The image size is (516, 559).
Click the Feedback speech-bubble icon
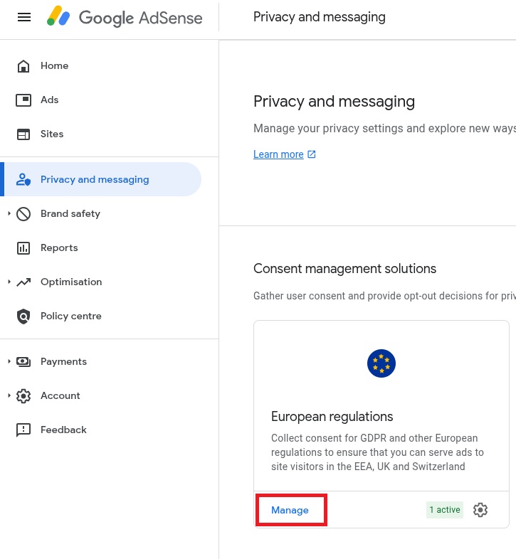[x=23, y=430]
